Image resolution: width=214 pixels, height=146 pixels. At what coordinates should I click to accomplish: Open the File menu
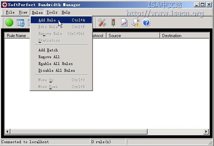(10, 12)
